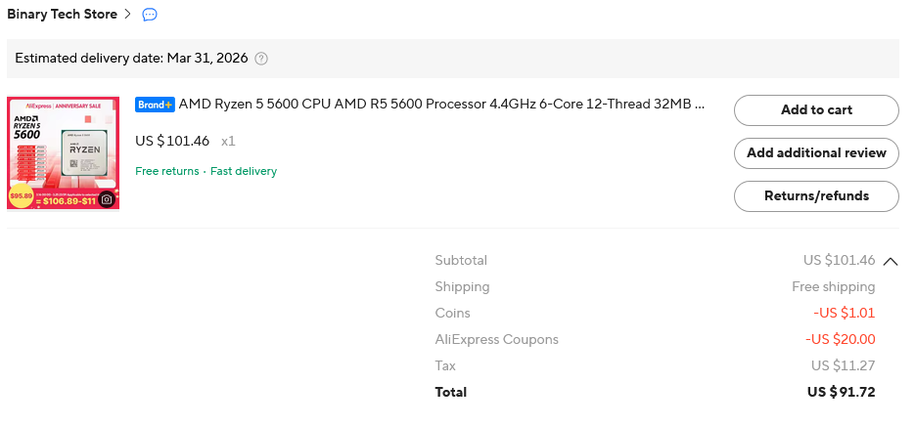Viewport: 915px width, 426px height.
Task: Open Returns/refunds for this order
Action: pyautogui.click(x=816, y=196)
